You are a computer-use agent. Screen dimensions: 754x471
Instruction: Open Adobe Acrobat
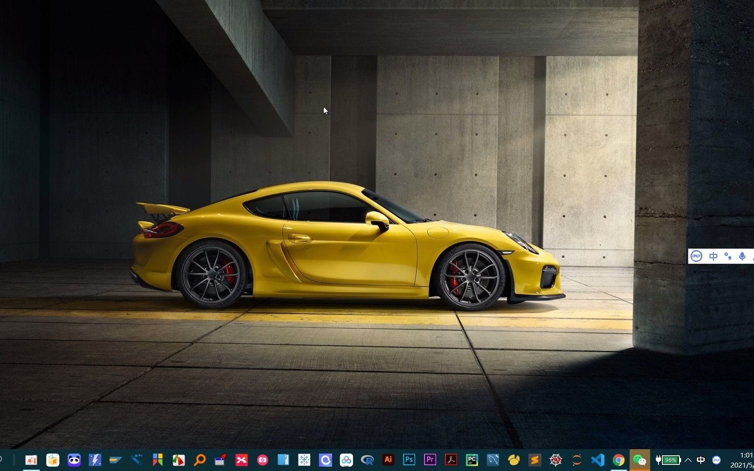pyautogui.click(x=451, y=460)
